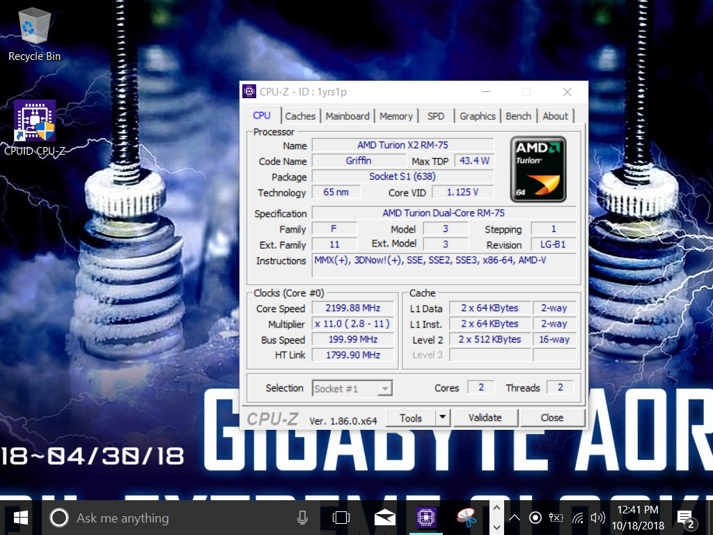Click the Level 2 size 2 x 512 KBytes
This screenshot has height=535, width=713.
tap(489, 339)
